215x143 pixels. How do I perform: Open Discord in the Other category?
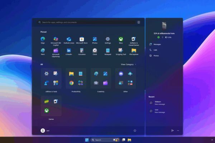[121, 74]
